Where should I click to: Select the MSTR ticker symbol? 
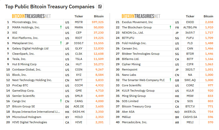point(79,22)
